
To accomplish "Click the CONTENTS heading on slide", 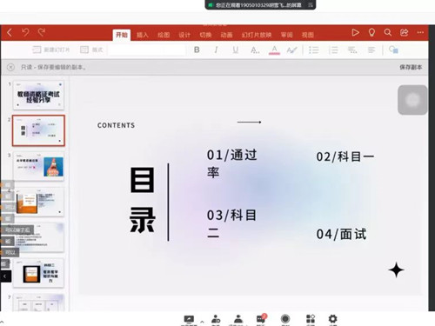I will click(116, 125).
